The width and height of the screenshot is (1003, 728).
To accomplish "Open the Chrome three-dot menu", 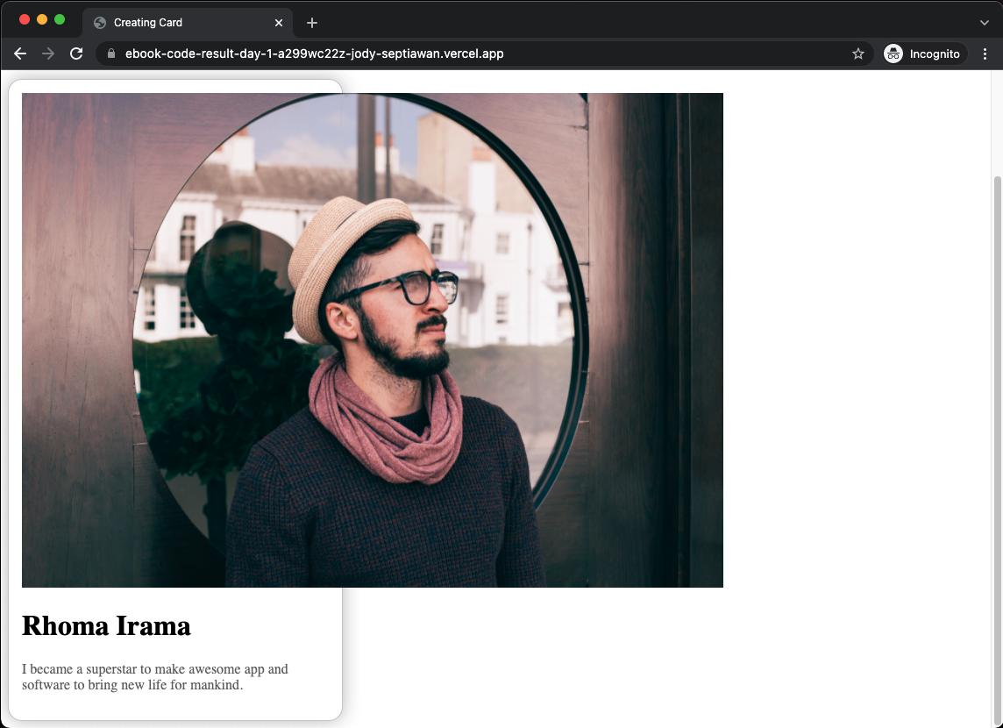I will click(985, 54).
